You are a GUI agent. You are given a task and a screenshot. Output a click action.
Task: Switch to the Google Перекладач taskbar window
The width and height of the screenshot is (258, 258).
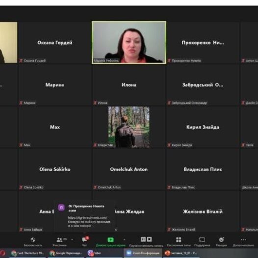(66, 253)
